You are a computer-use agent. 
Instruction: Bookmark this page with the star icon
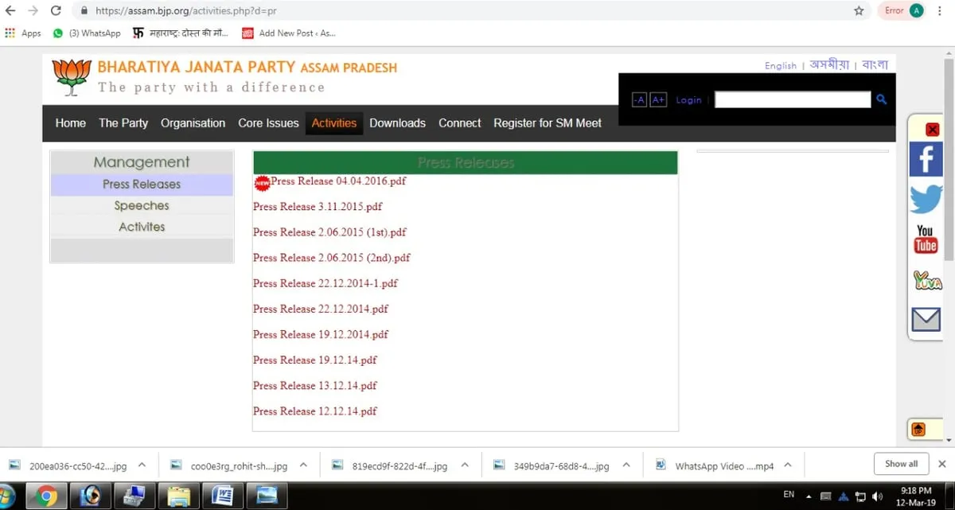tap(859, 11)
